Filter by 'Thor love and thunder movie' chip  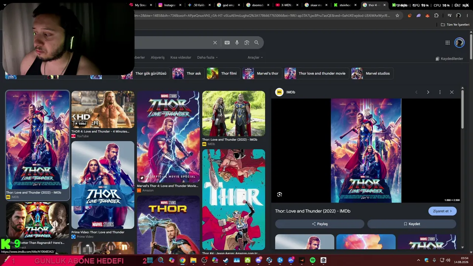317,73
